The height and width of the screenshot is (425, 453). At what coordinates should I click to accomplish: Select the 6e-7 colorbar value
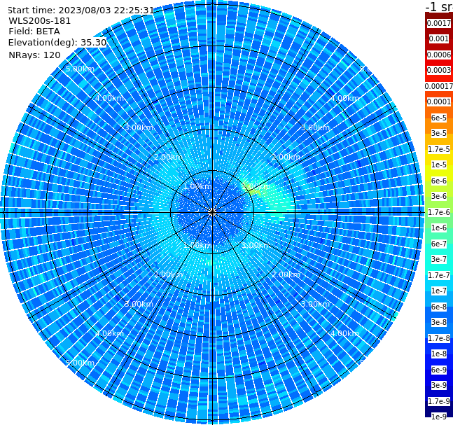click(x=439, y=244)
